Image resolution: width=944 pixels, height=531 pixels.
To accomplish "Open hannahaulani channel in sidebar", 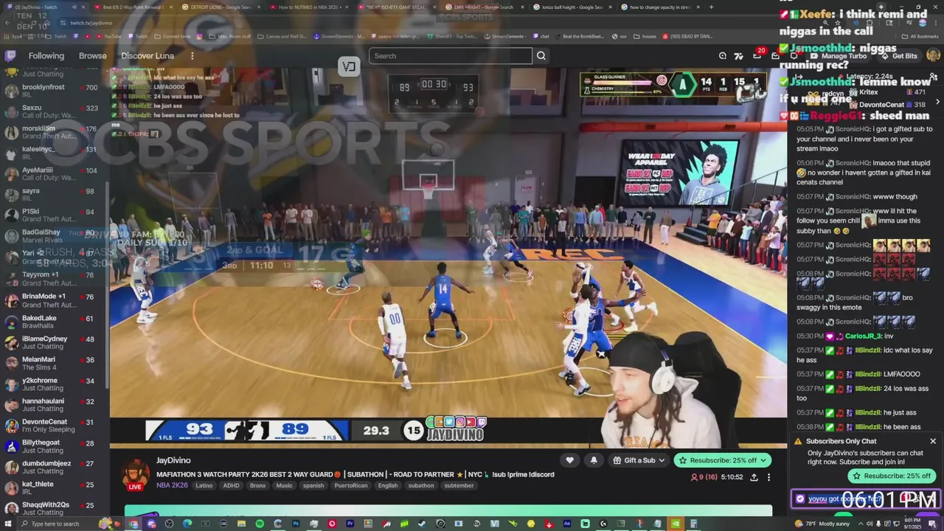I will (54, 405).
